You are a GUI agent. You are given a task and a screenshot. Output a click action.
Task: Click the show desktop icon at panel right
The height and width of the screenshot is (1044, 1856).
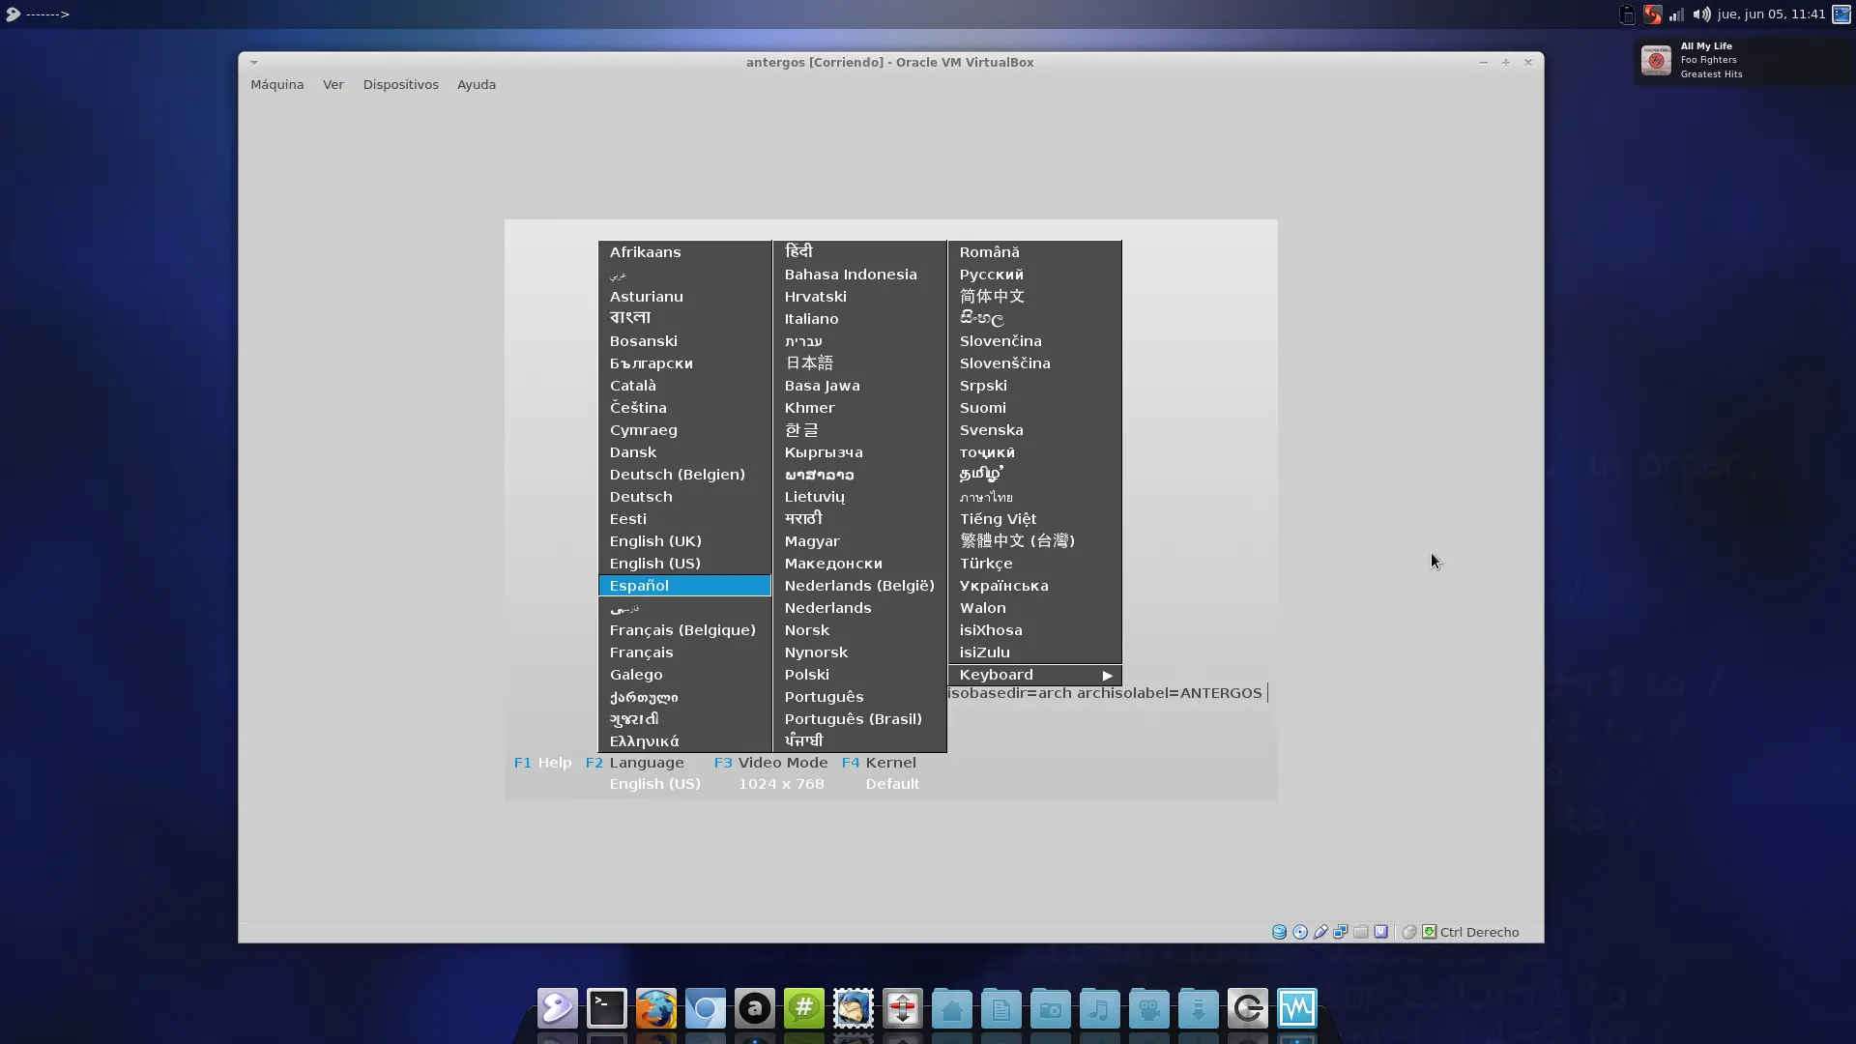click(x=1841, y=14)
